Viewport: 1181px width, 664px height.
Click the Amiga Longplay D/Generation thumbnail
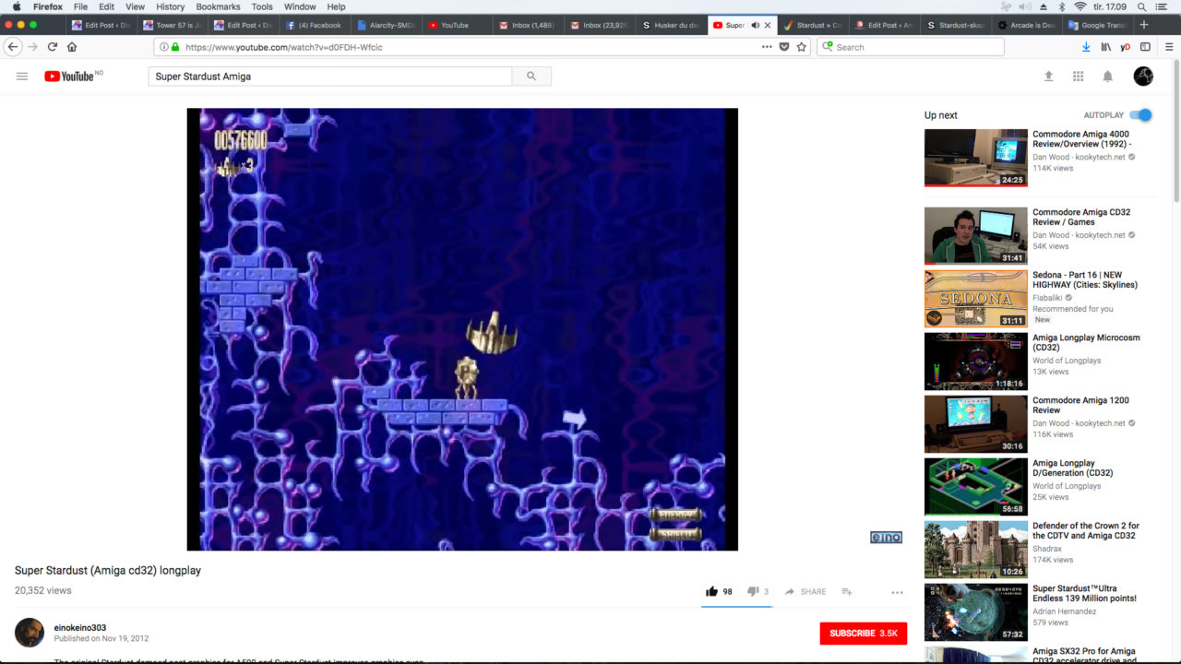point(975,486)
